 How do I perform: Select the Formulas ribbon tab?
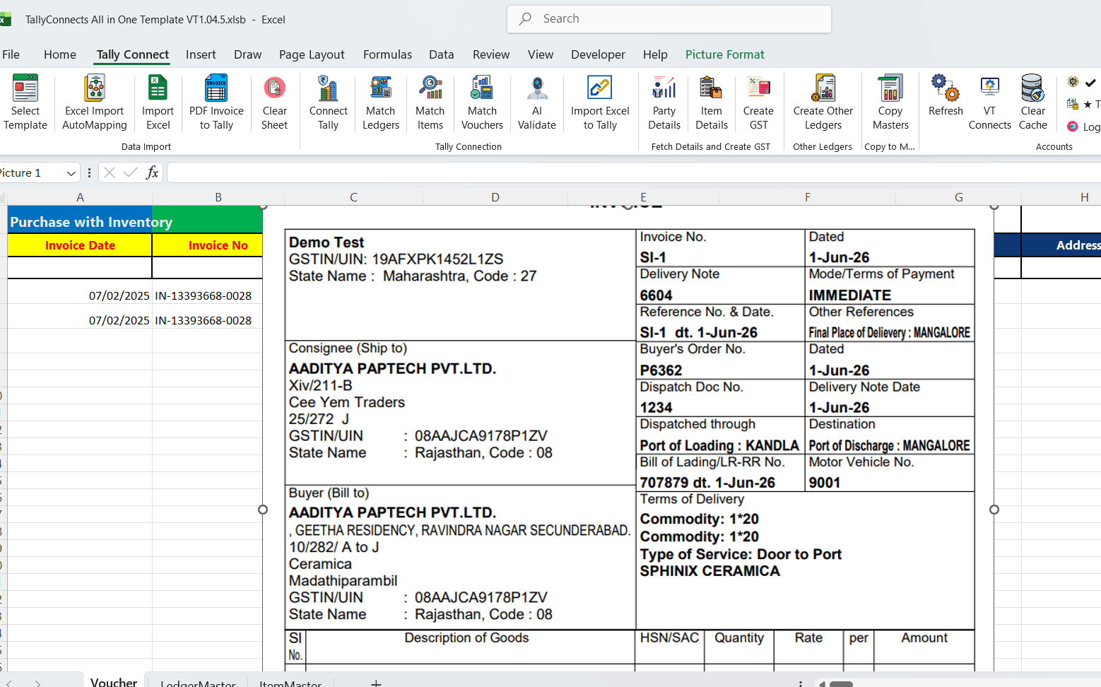point(387,54)
